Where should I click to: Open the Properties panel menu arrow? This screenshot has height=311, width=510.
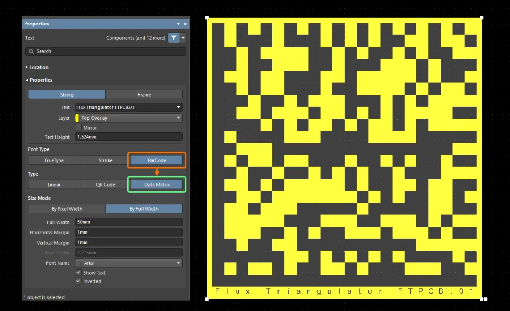[178, 24]
